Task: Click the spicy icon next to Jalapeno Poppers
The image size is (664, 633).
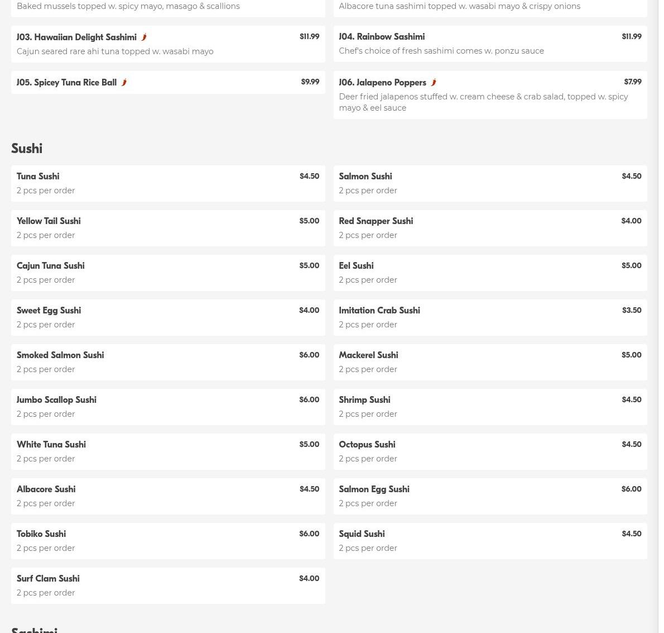Action: tap(433, 83)
